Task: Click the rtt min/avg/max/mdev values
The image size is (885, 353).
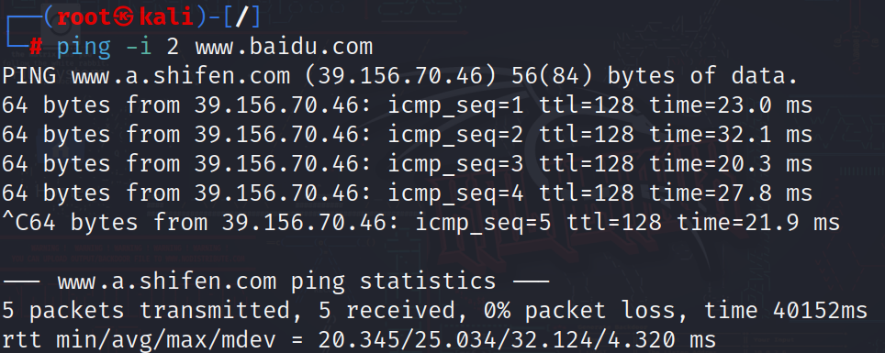Action: 516,339
